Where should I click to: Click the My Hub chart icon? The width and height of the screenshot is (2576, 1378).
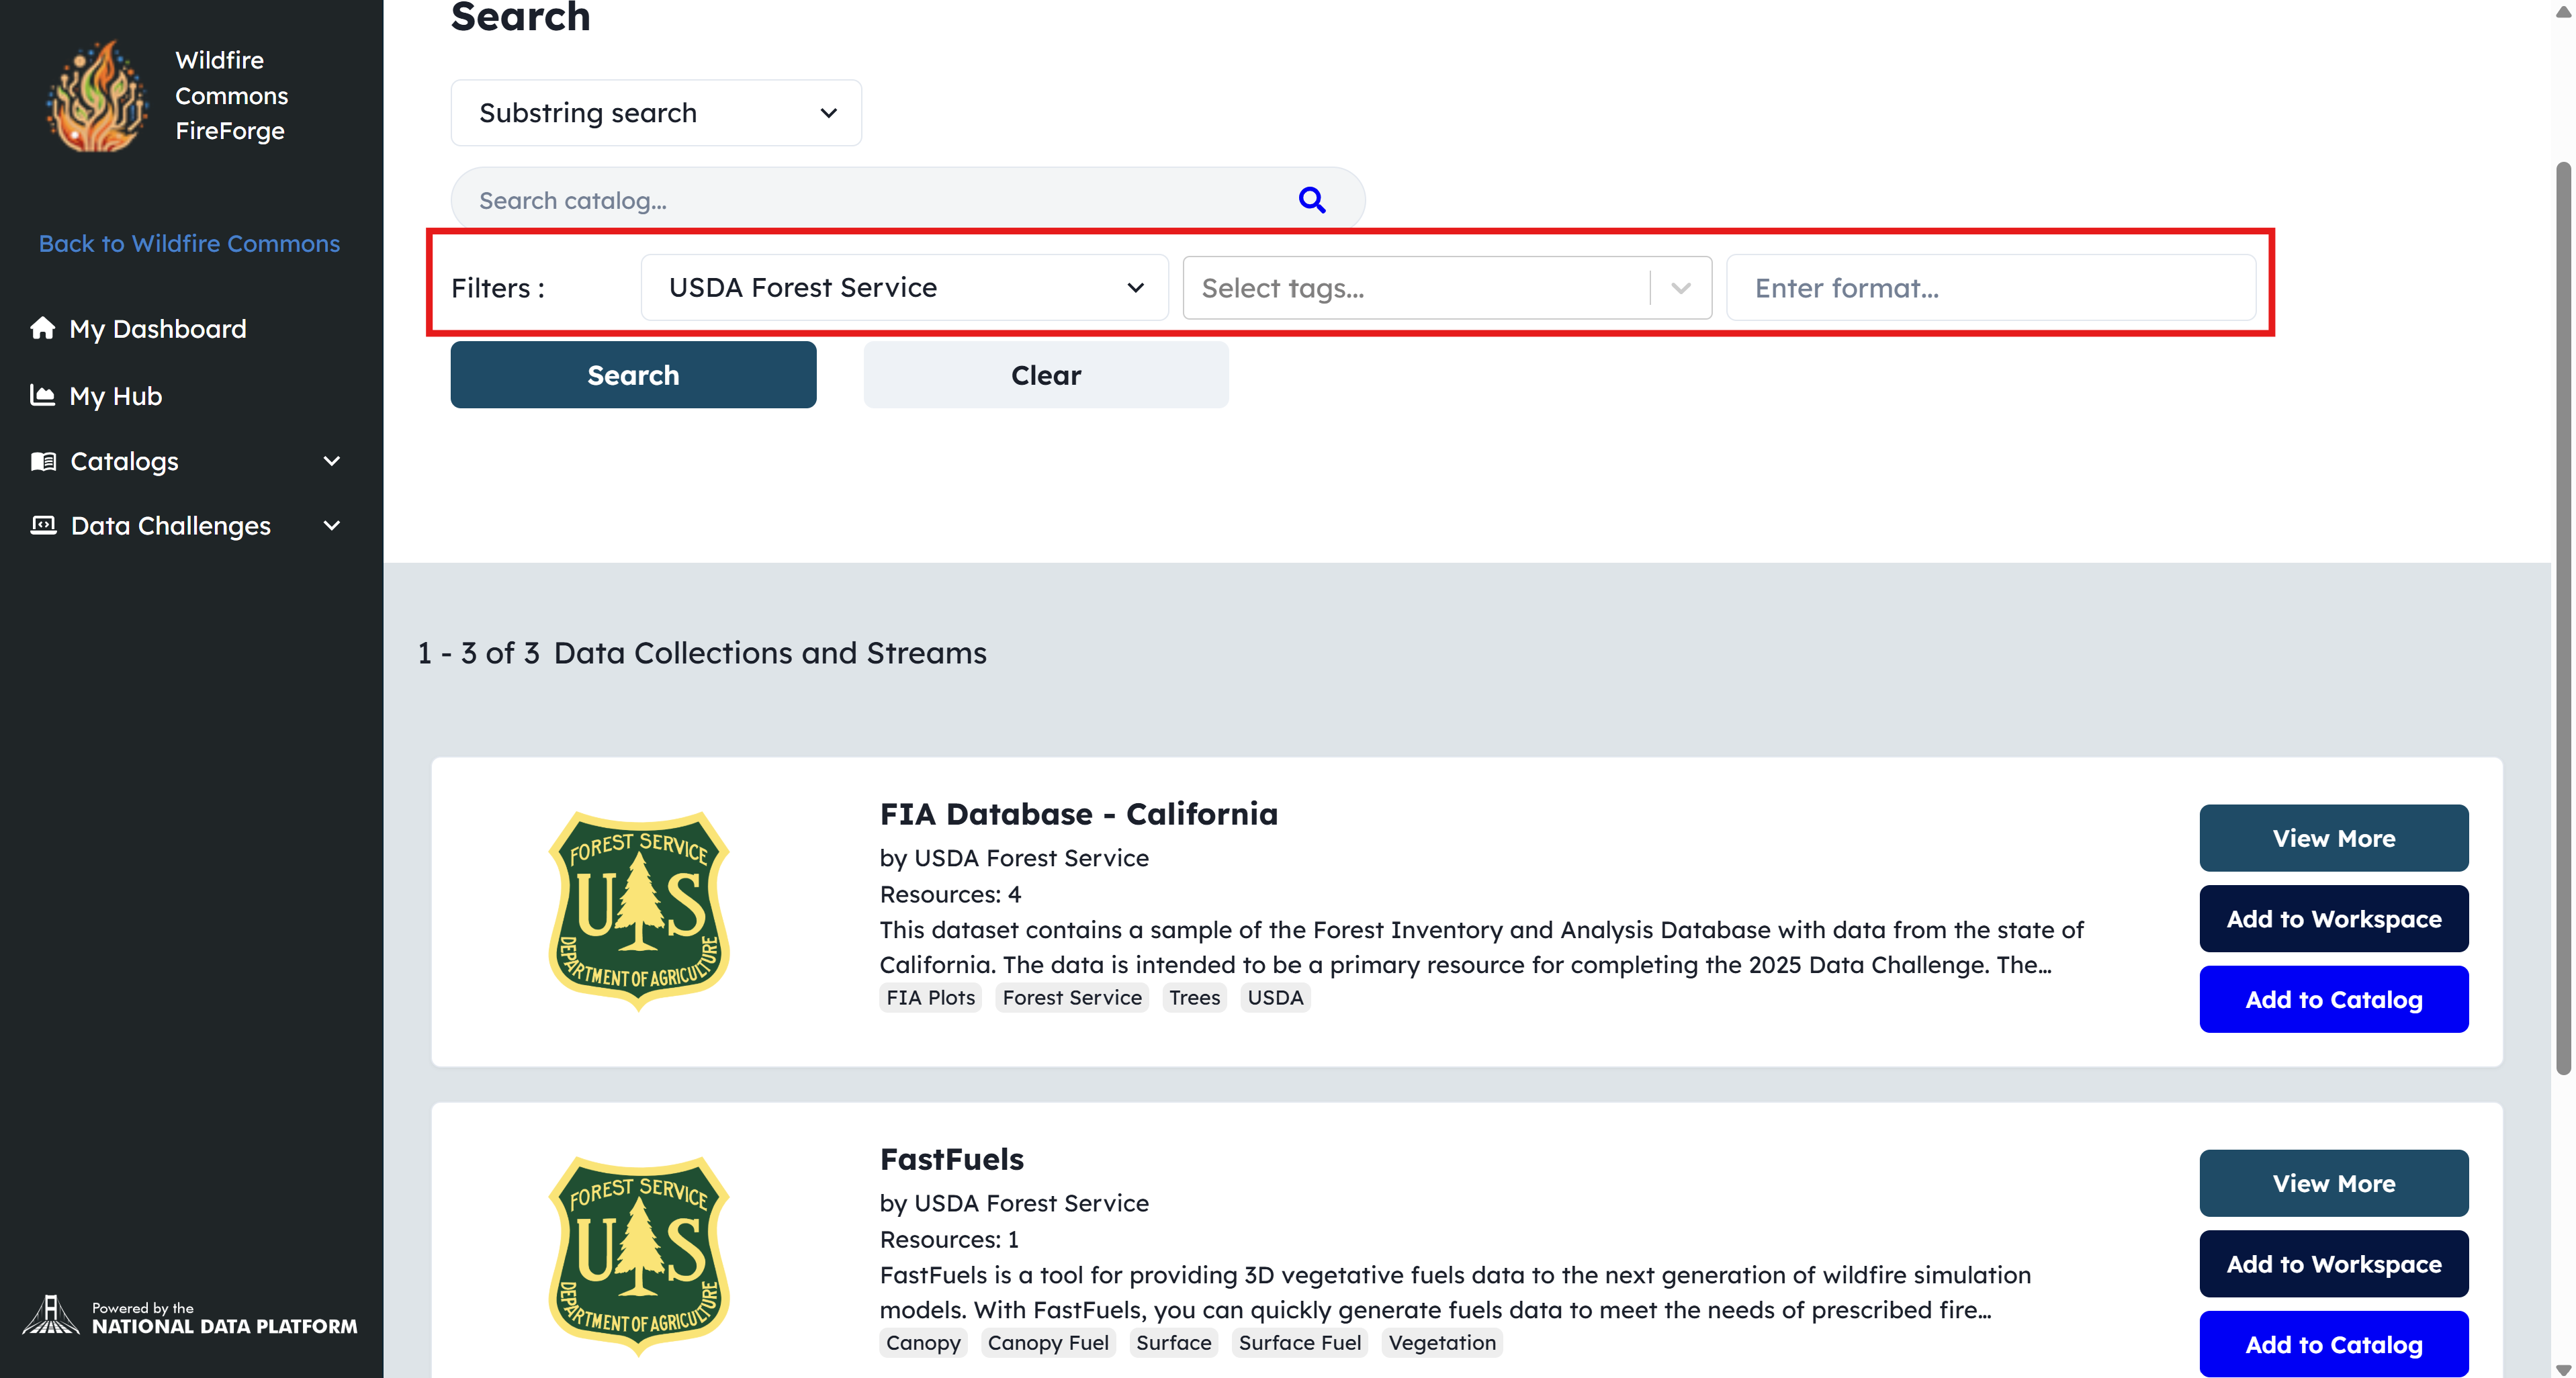click(x=42, y=395)
